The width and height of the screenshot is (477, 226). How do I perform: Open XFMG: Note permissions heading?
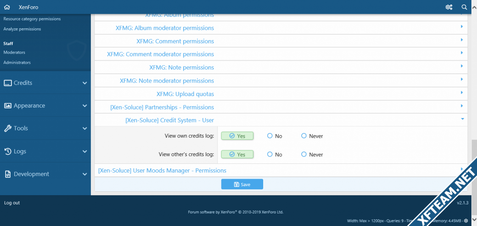pyautogui.click(x=181, y=67)
